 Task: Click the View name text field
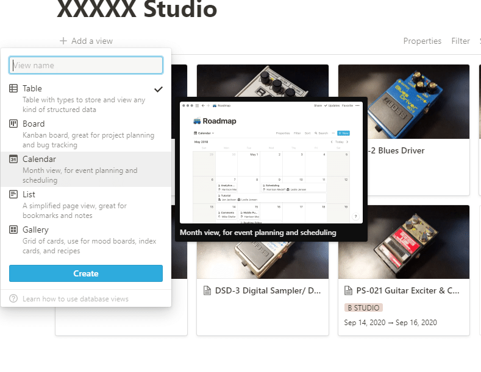86,65
